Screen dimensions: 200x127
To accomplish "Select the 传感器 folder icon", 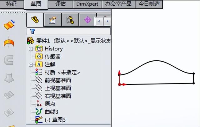I will click(39, 56).
